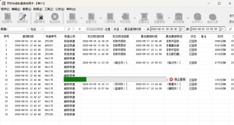
Task: Click the 修改单号 pencil icon
Action: point(22,17)
